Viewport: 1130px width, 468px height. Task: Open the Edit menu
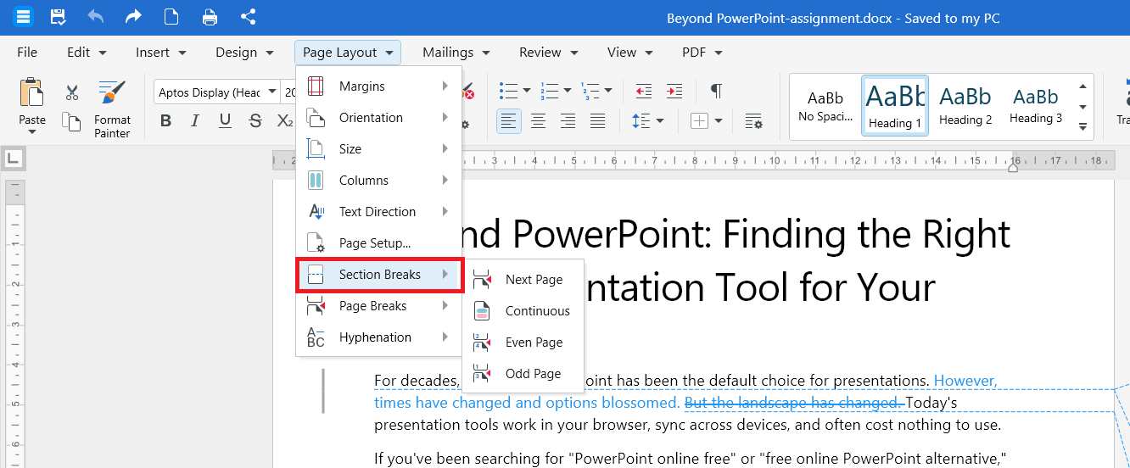pos(87,53)
